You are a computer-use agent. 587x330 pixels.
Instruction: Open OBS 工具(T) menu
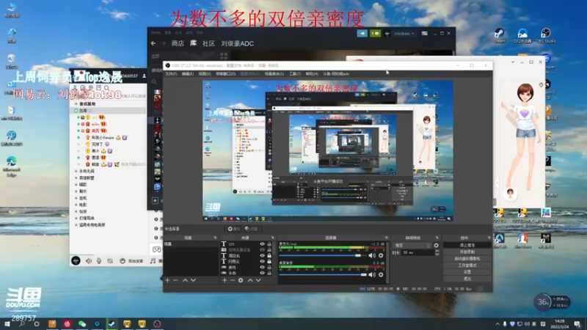295,74
